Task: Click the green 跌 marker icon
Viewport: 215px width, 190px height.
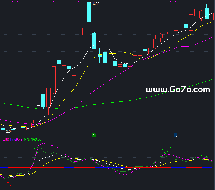Action: 94,135
